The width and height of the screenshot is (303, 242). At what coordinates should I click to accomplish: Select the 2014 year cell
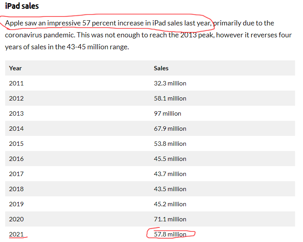point(16,128)
